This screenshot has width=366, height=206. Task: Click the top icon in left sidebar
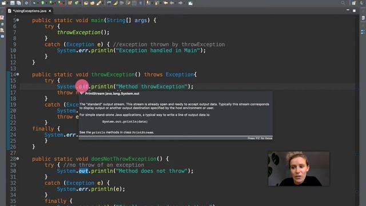click(x=2, y=18)
